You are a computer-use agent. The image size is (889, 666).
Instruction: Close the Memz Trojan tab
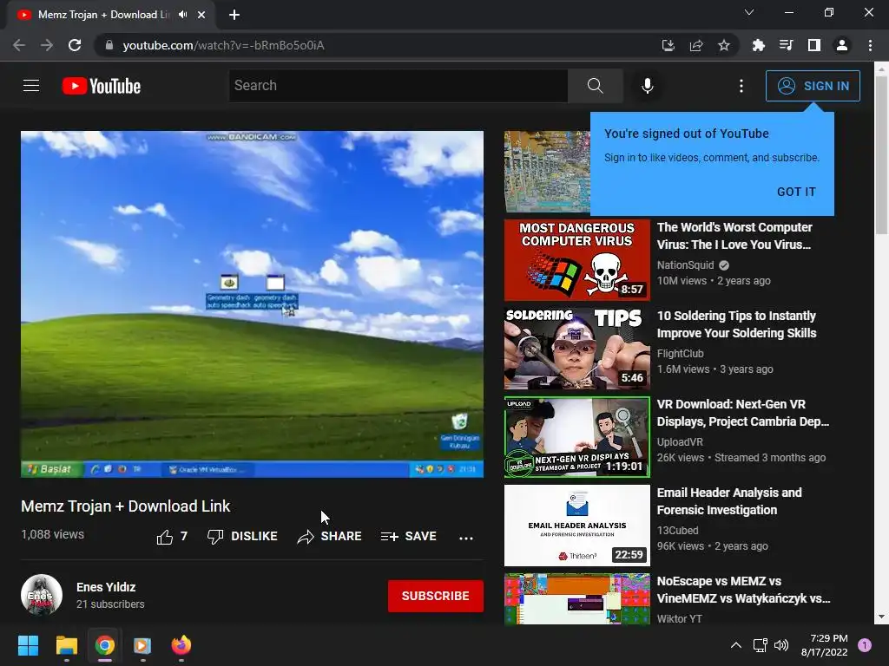coord(201,15)
